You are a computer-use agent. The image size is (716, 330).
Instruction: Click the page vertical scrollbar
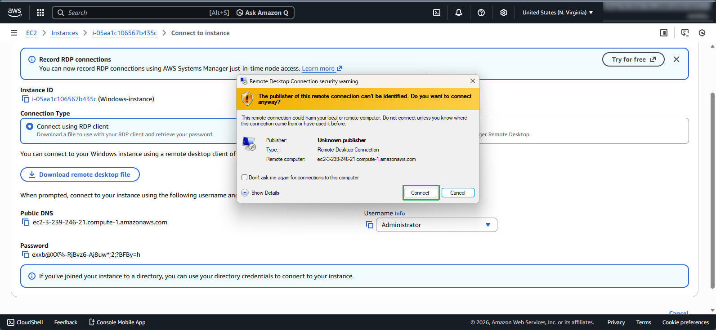712,190
